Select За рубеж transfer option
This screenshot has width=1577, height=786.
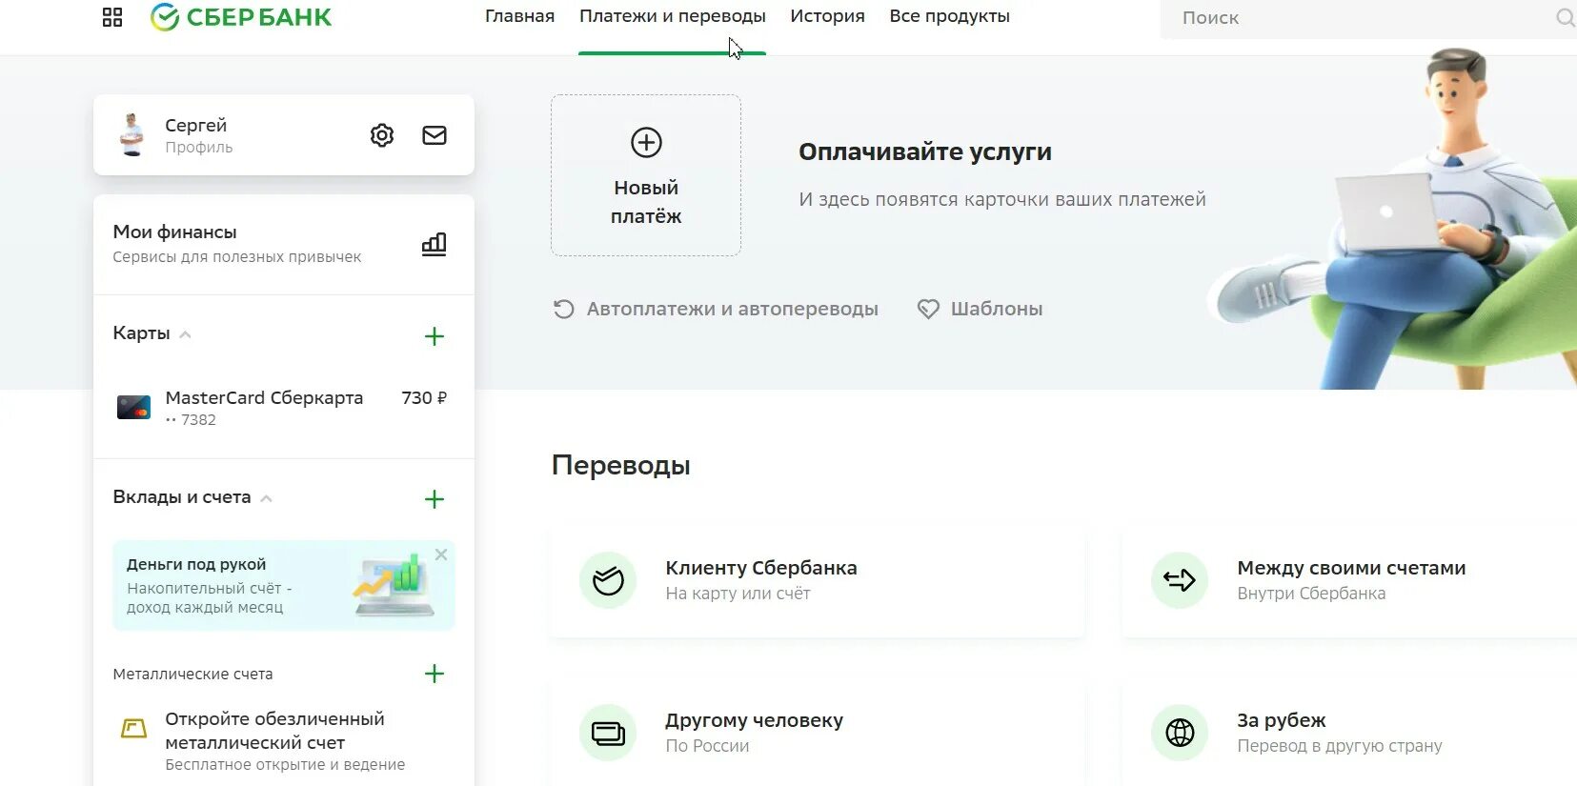coord(1349,733)
